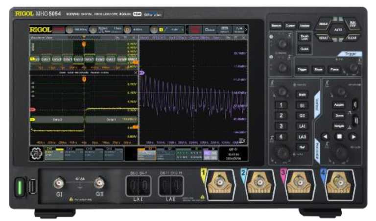Push the DEFAULT hexagonal key
The image size is (376, 221).
coord(323,38)
